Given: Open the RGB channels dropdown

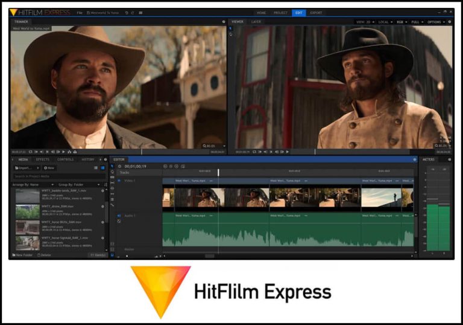Looking at the screenshot, I should coord(402,22).
